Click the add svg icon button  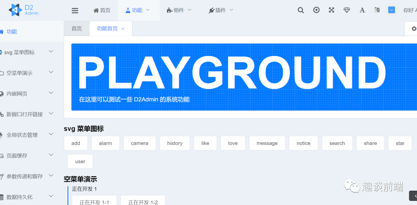tap(76, 143)
